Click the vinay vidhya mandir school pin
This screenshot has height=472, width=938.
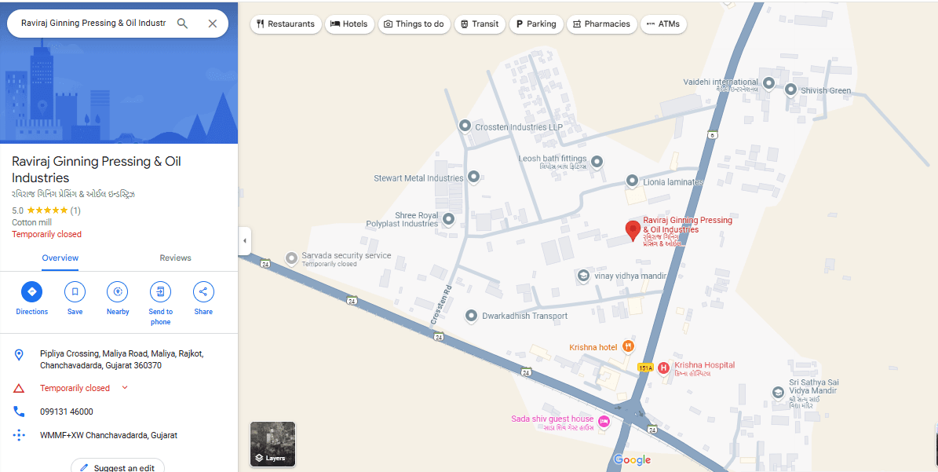583,276
